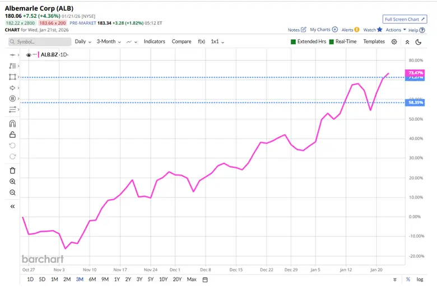
Task: Select the 9M time range
Action: 105,279
